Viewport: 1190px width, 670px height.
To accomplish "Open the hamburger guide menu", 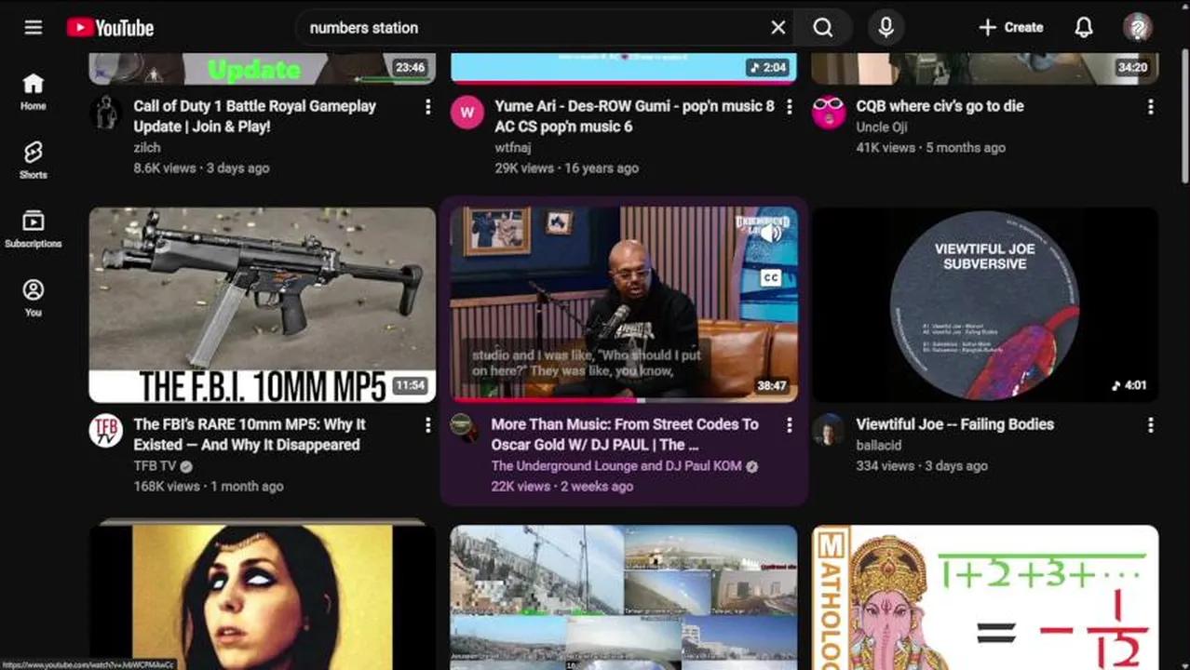I will point(34,28).
